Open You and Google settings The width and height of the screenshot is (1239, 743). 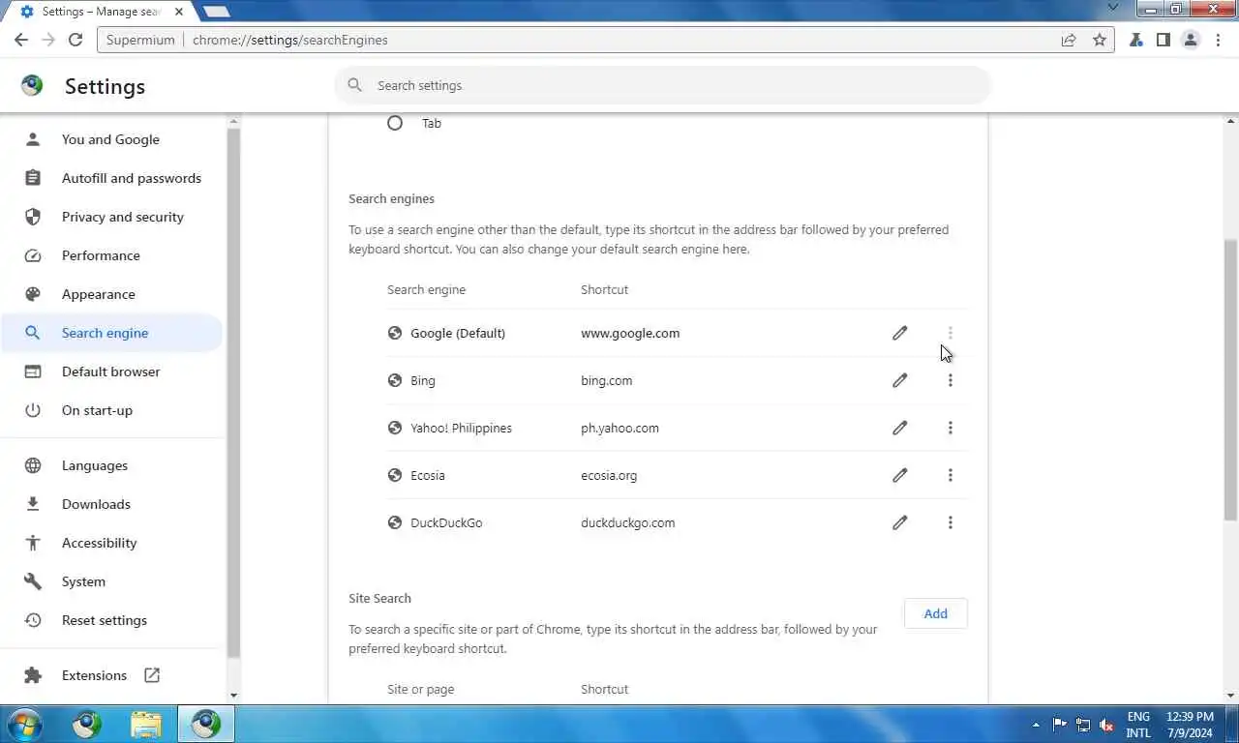(111, 139)
